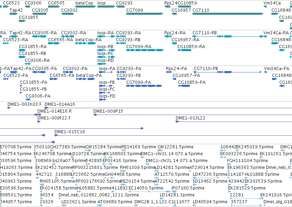Select the LD22621.3prime EST label
Image resolution: width=292 pixels, height=207 pixels.
(79, 202)
